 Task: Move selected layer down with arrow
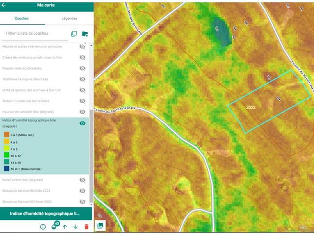click(76, 227)
